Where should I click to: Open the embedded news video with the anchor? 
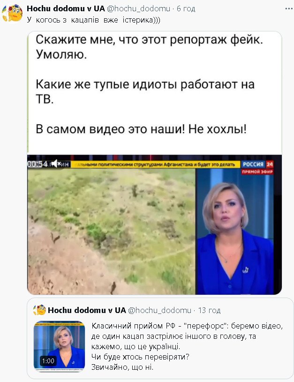[x=155, y=225]
